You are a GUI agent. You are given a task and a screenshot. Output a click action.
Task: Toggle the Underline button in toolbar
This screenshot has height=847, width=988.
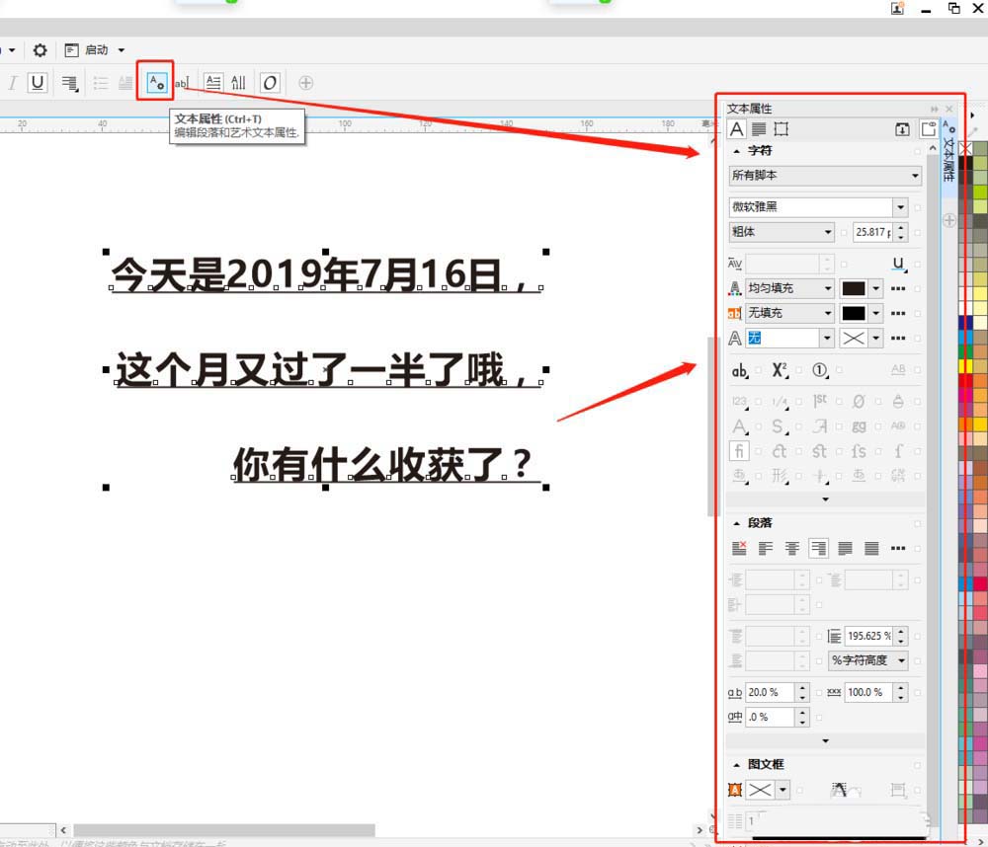38,83
